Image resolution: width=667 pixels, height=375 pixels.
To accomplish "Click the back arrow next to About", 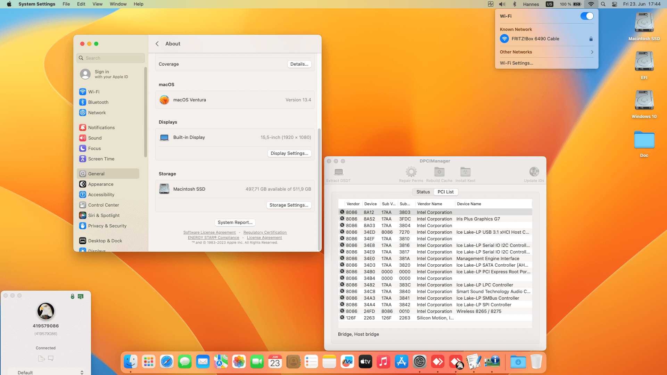I will coord(157,44).
